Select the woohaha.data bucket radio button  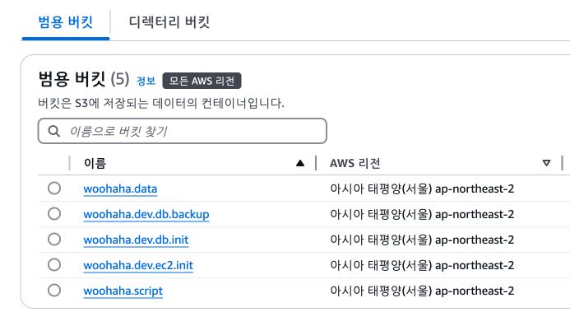(54, 189)
